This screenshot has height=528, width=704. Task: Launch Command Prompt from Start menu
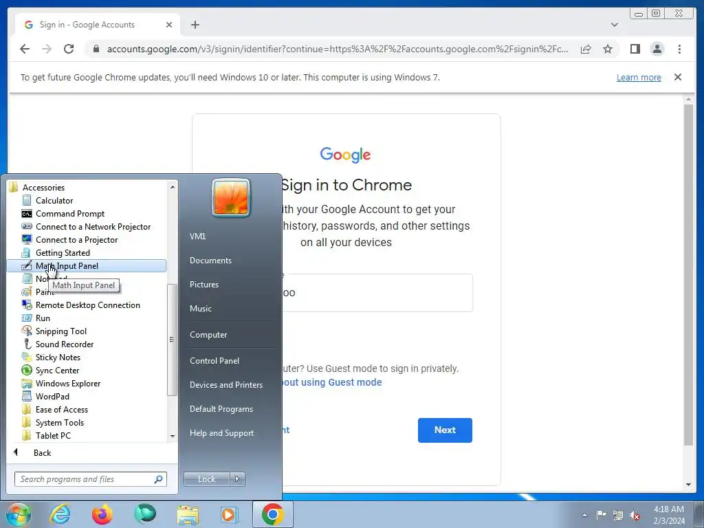(x=69, y=214)
